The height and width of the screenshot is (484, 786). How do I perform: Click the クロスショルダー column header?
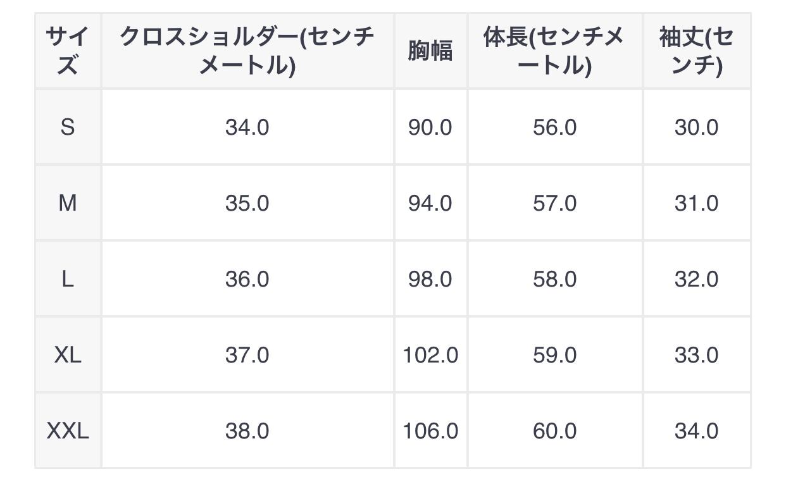(x=247, y=51)
